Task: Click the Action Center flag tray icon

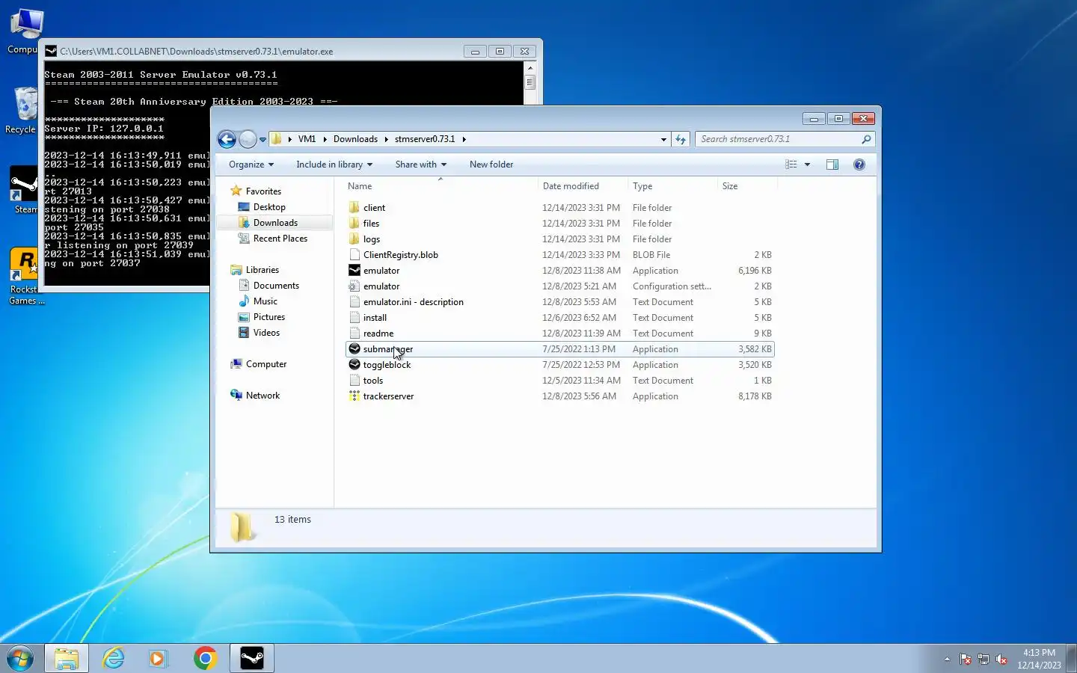Action: pyautogui.click(x=966, y=659)
